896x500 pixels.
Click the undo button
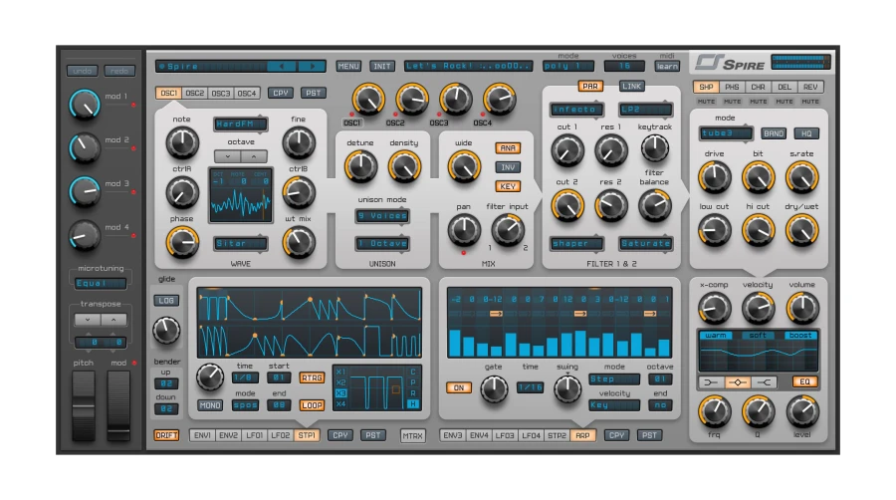click(83, 71)
